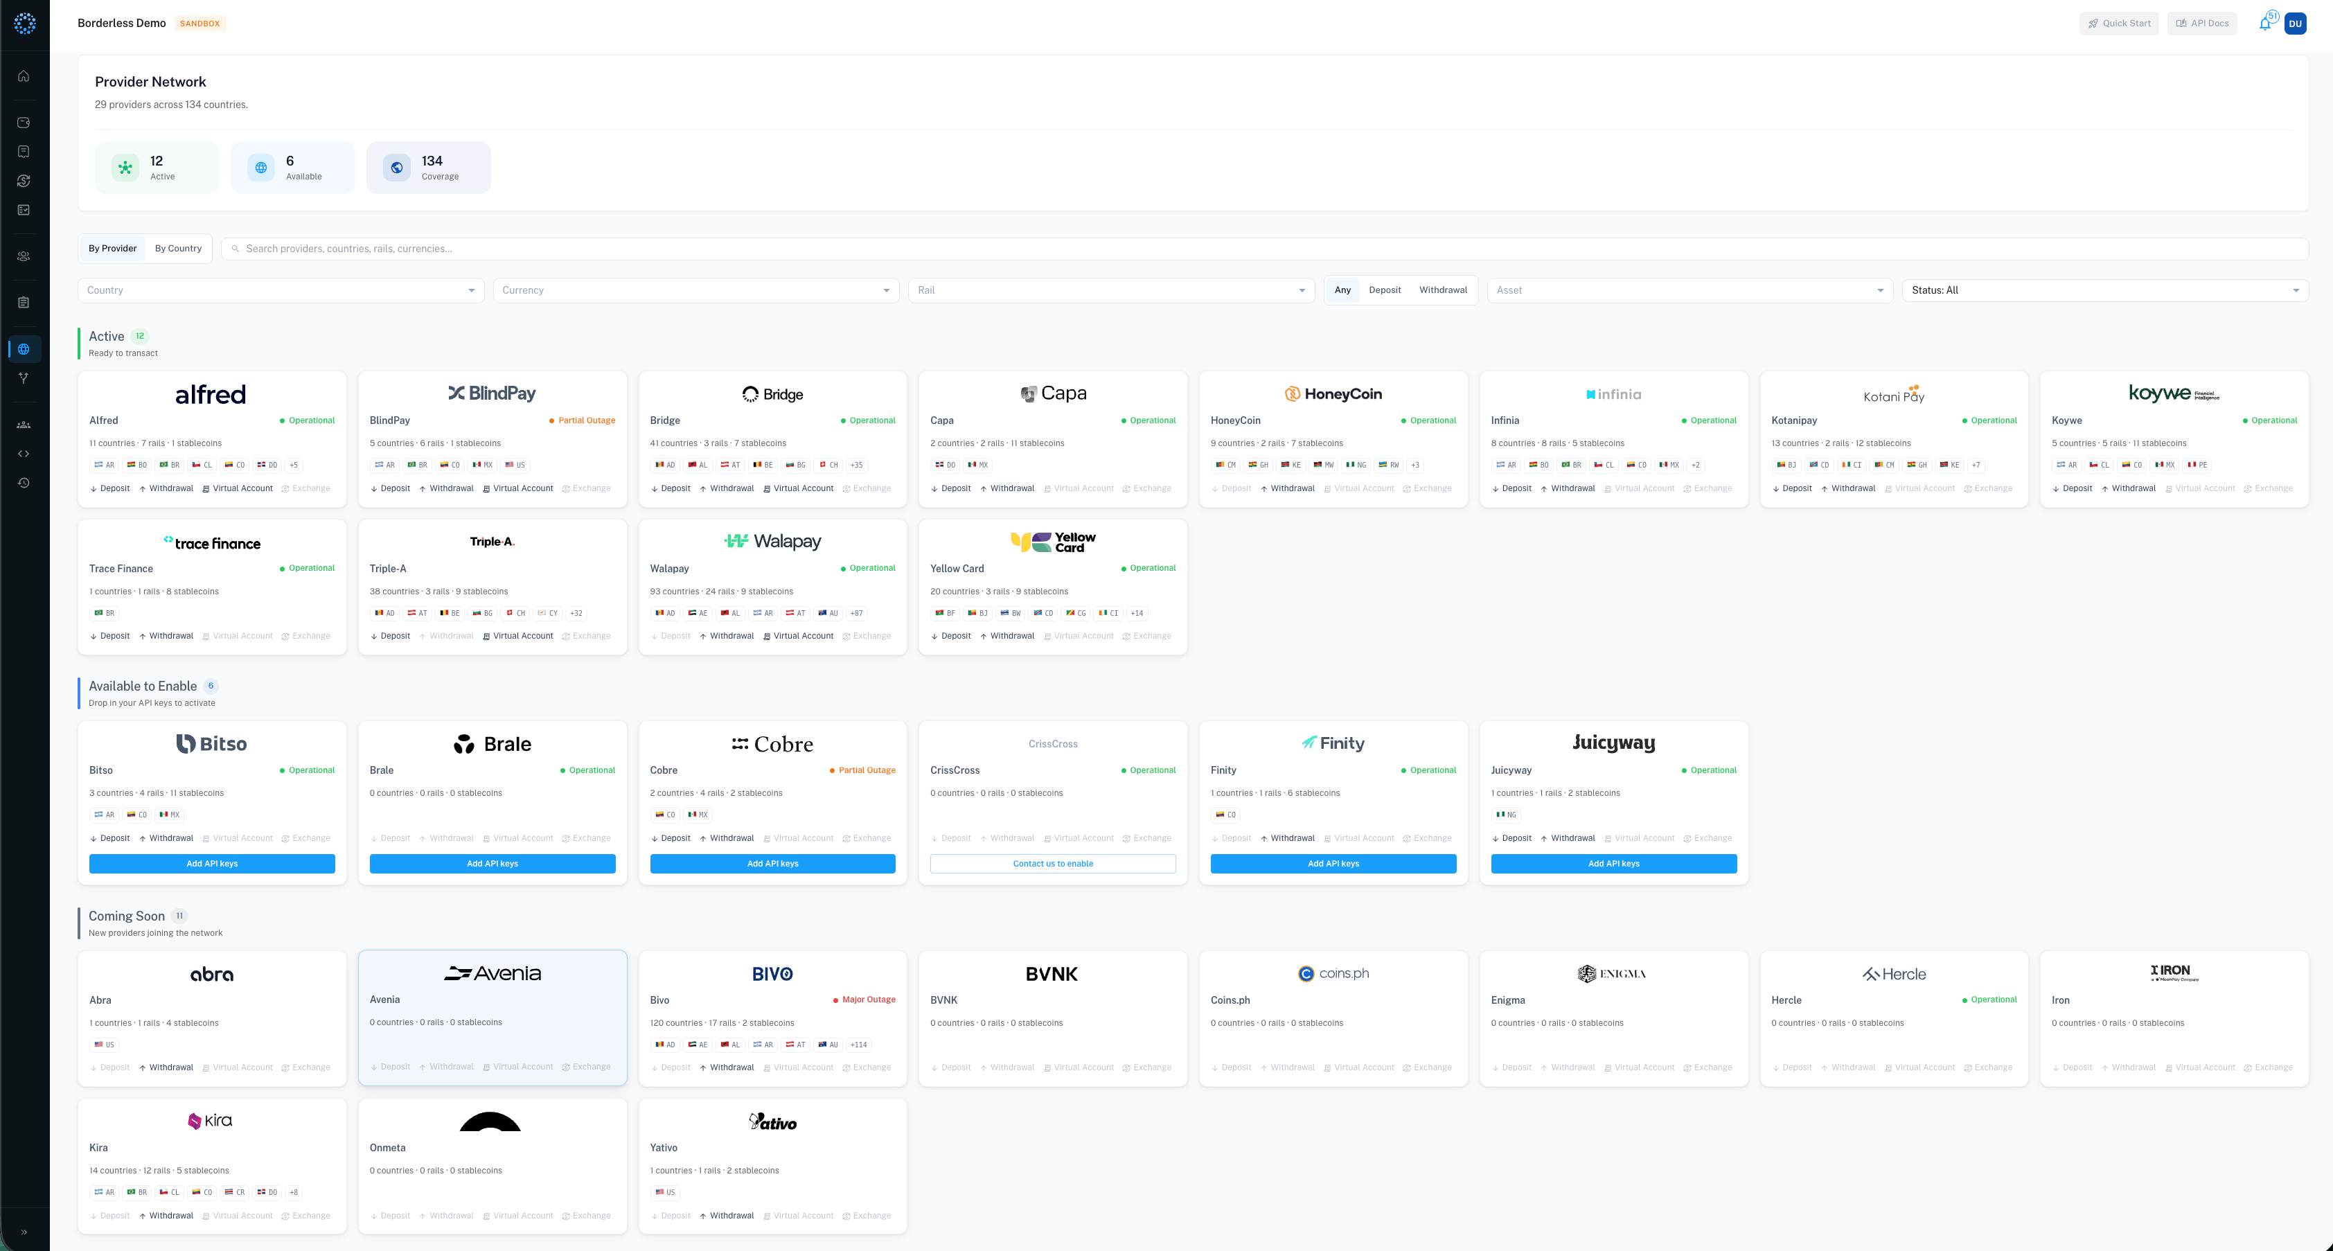Viewport: 2333px width, 1251px height.
Task: Add API keys for Bitso
Action: tap(212, 864)
